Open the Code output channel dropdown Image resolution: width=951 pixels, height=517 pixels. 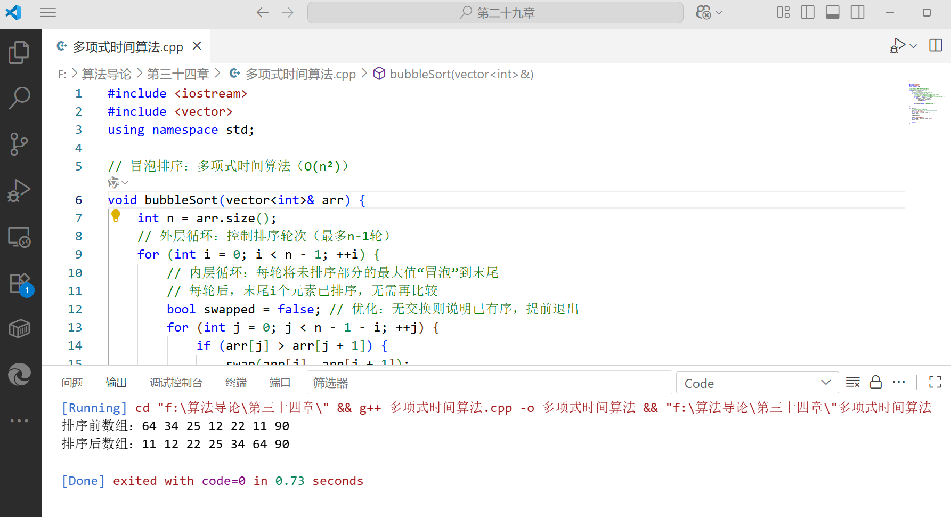click(x=758, y=383)
